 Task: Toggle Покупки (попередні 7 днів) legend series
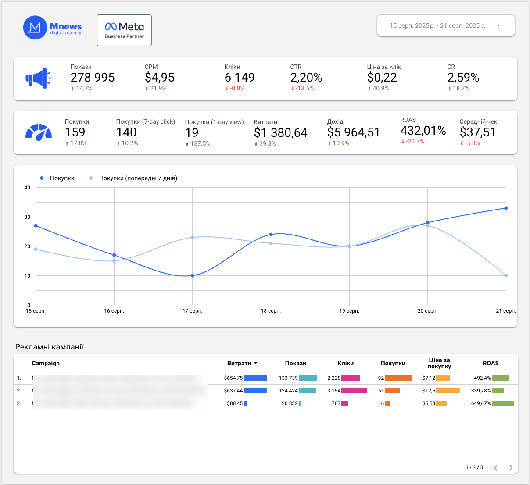point(131,178)
